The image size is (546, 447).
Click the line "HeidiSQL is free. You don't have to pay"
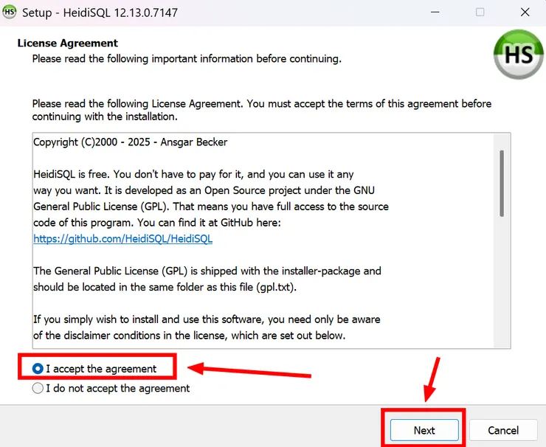pos(193,174)
